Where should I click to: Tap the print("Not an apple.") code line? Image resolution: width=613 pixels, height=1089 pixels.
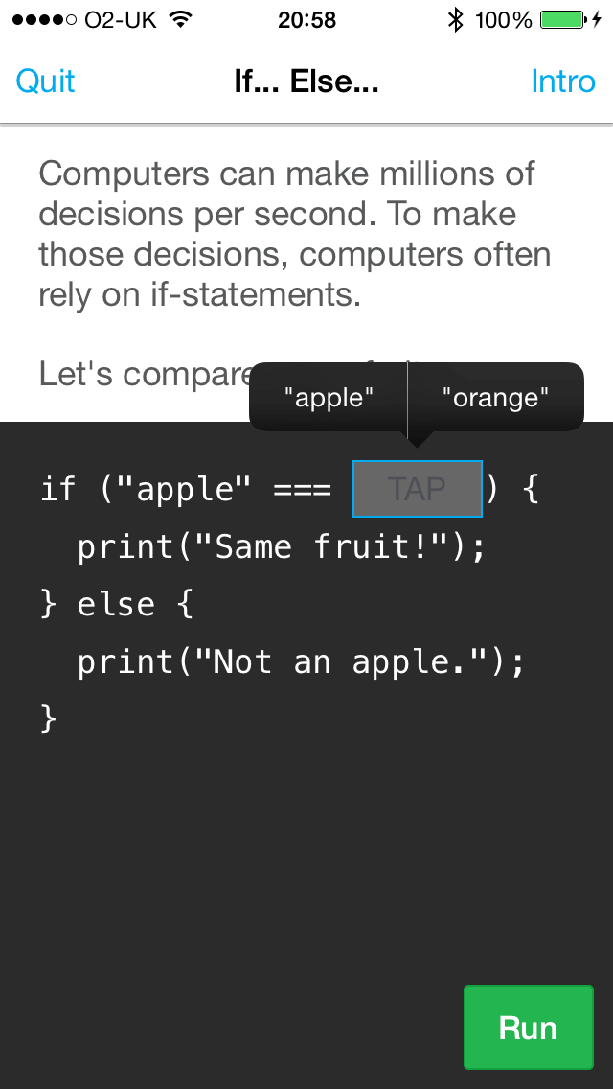(x=301, y=662)
